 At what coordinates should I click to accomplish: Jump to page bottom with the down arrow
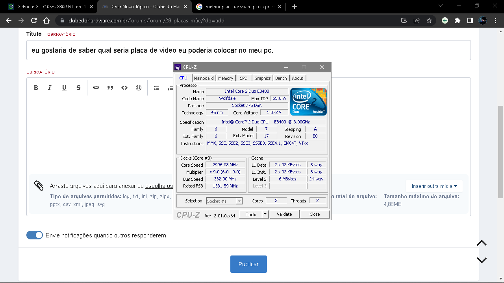pyautogui.click(x=482, y=260)
